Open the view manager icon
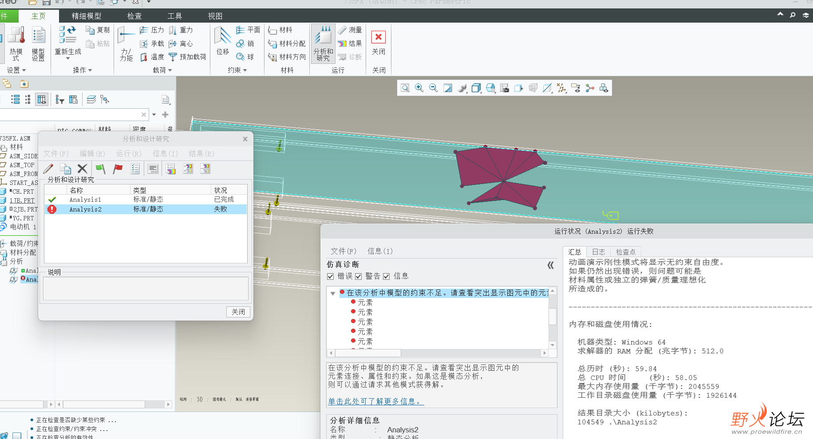Screen dimensions: 813x439 (490, 88)
